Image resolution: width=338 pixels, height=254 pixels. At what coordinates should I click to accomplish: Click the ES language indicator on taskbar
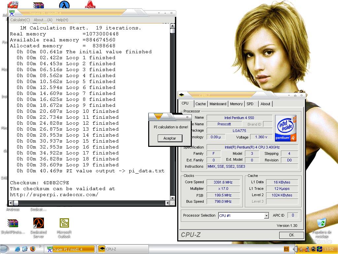[286, 249]
